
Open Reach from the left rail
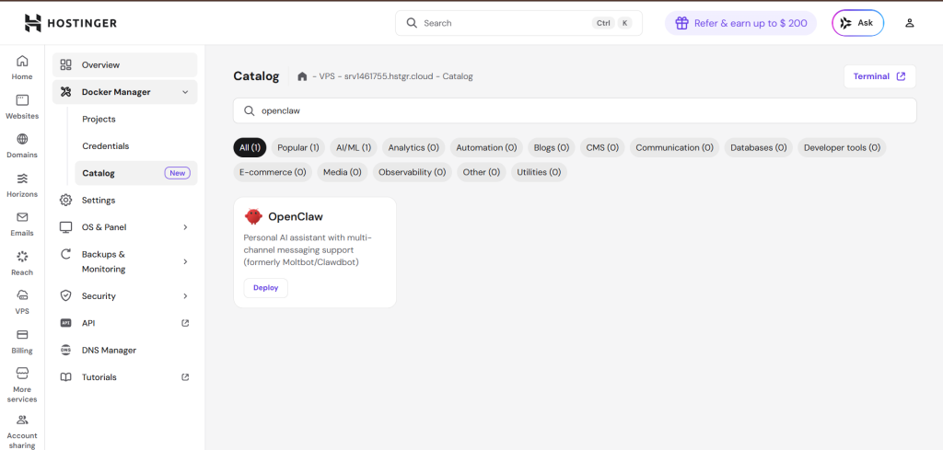click(22, 263)
